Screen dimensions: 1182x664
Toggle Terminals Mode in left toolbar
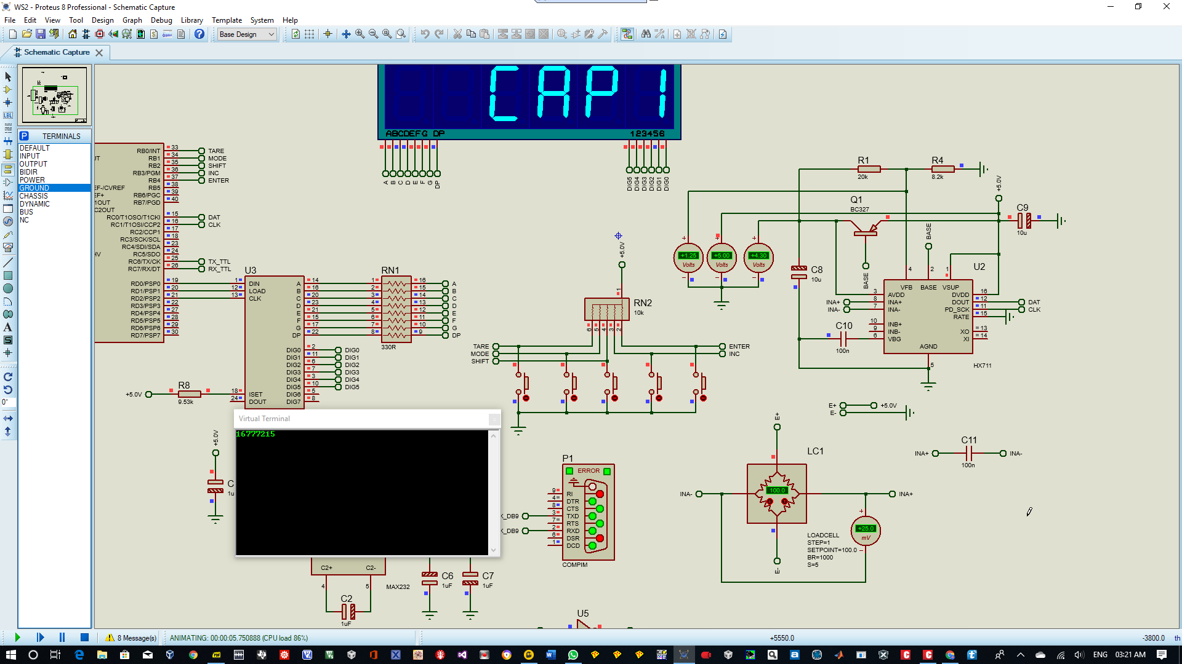(x=8, y=170)
